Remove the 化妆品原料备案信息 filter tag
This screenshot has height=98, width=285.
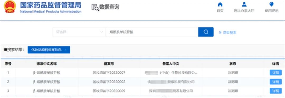[66, 50]
